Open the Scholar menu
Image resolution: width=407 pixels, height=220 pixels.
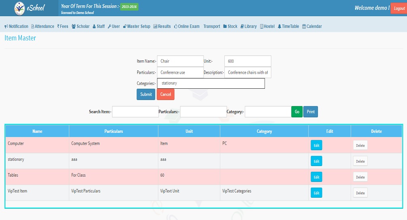point(81,26)
